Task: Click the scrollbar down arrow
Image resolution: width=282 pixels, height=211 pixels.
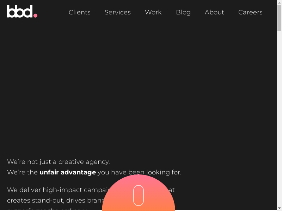Action: 279,208
